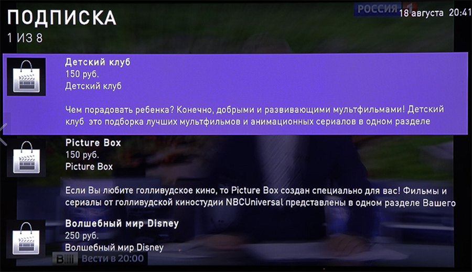Click the ПОДПИСКА page heading

[61, 18]
